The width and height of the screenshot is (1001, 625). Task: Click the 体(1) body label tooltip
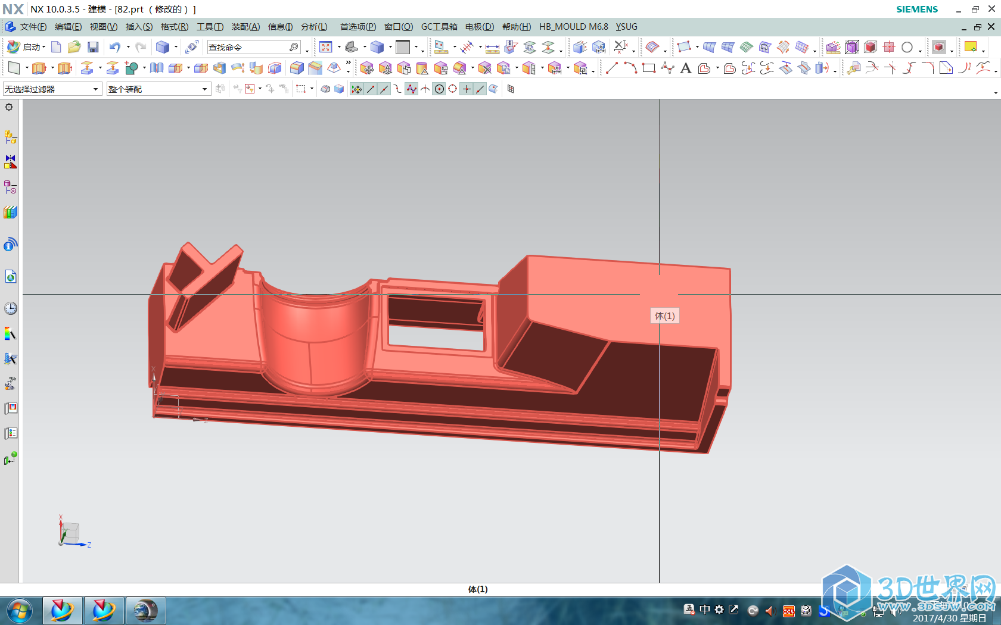coord(665,316)
